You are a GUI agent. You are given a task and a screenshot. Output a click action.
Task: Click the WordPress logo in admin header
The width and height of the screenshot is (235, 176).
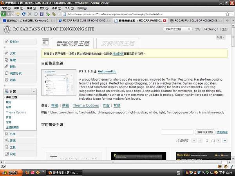click(7, 29)
